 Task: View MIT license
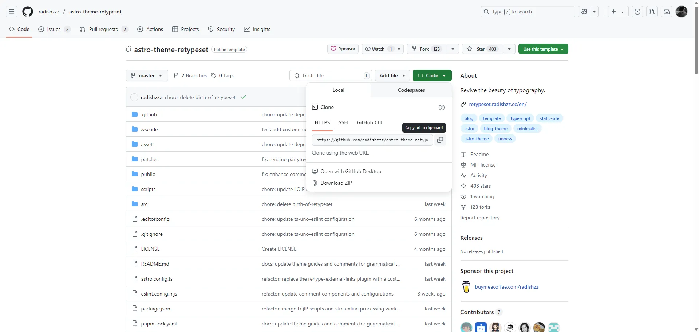(x=483, y=165)
